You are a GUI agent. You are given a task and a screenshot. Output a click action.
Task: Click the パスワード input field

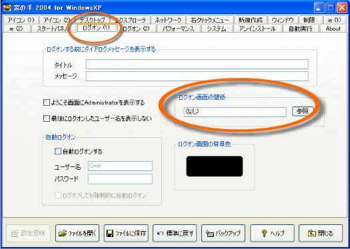[x=120, y=179]
